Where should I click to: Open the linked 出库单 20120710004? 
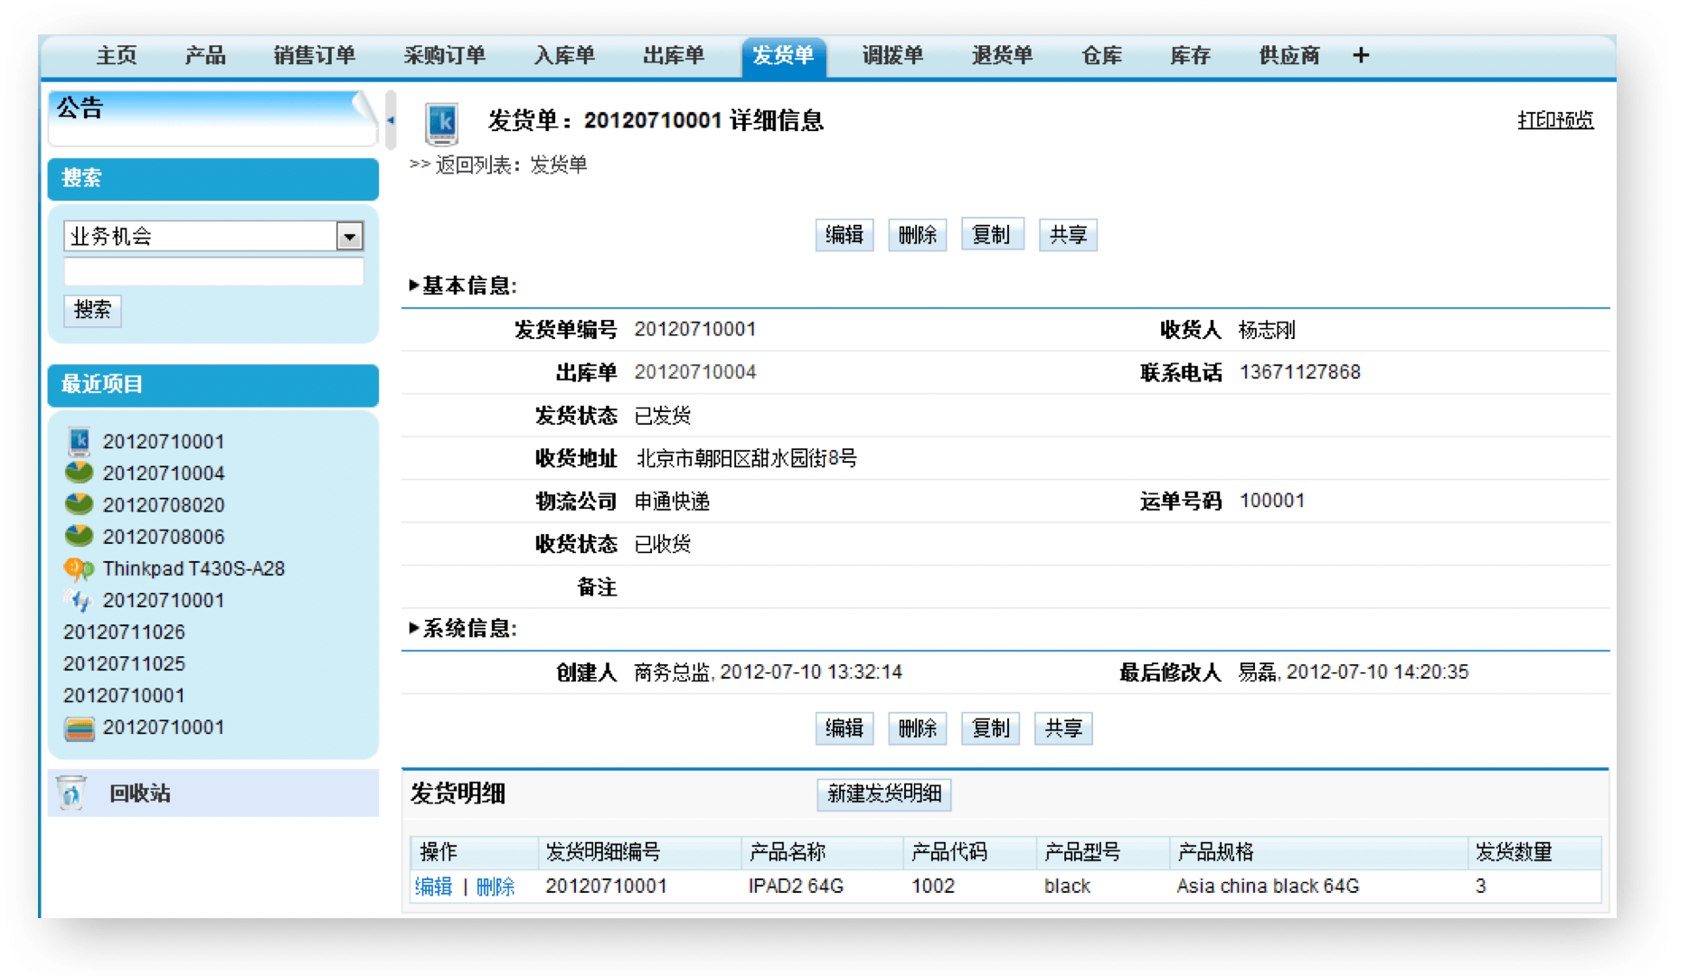click(x=694, y=372)
